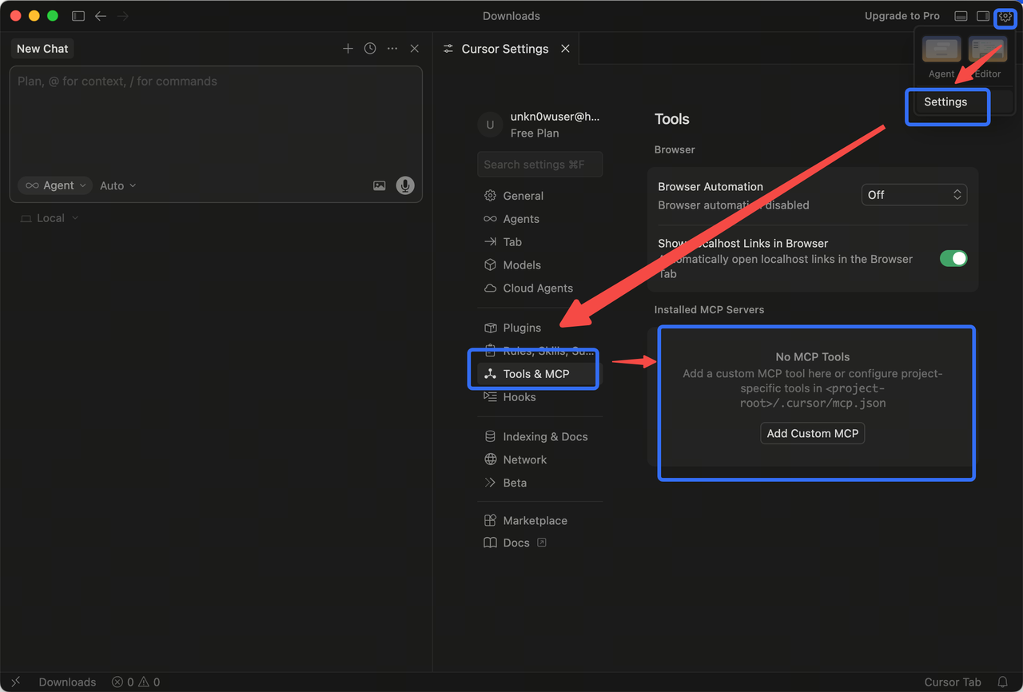Disable Show Localhost Links in Browser toggle
Screen dimensions: 1023x692
tap(953, 258)
